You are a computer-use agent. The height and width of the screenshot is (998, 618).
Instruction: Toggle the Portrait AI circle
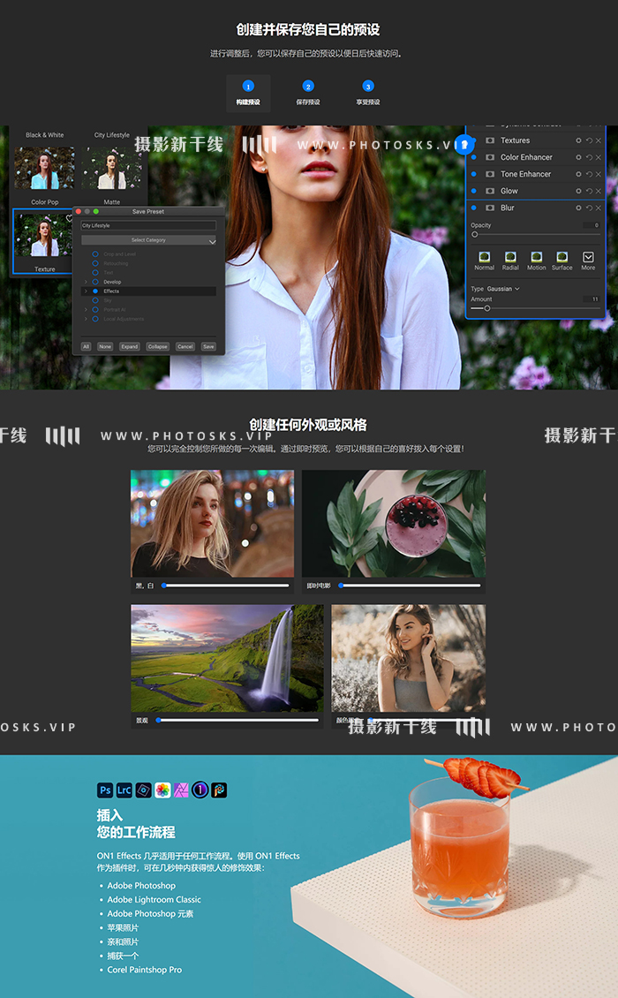coord(95,309)
